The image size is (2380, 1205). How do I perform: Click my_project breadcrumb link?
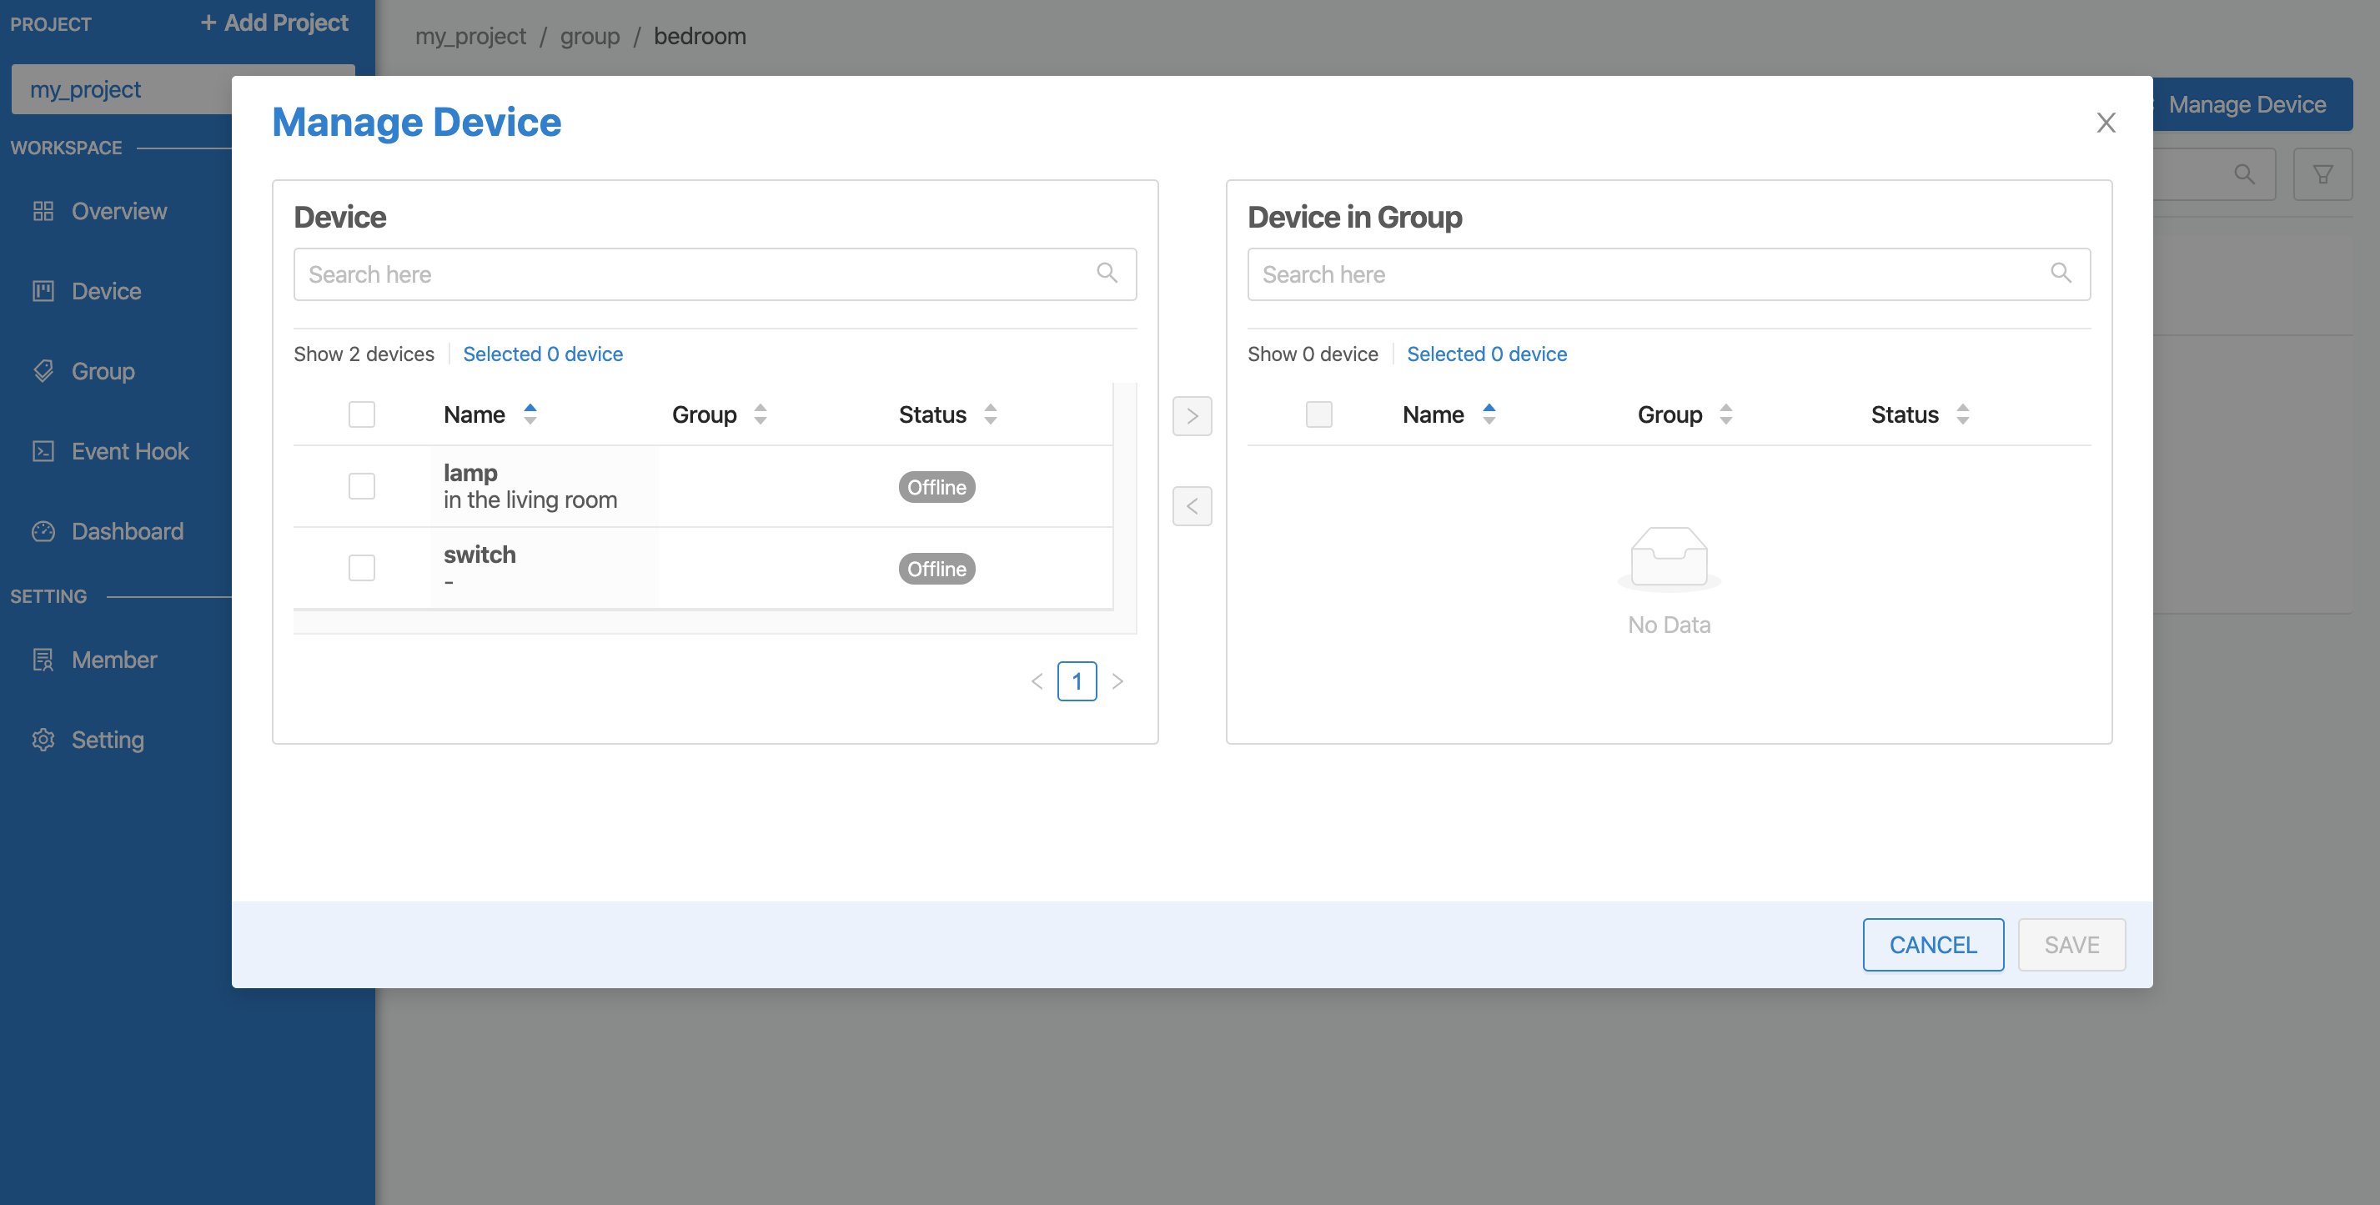(470, 36)
